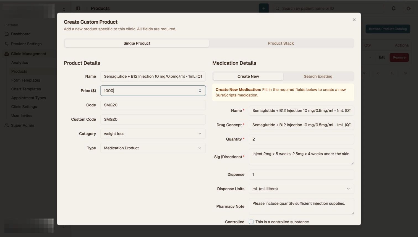
Task: Select the Search Existing medication tab
Action: click(318, 76)
